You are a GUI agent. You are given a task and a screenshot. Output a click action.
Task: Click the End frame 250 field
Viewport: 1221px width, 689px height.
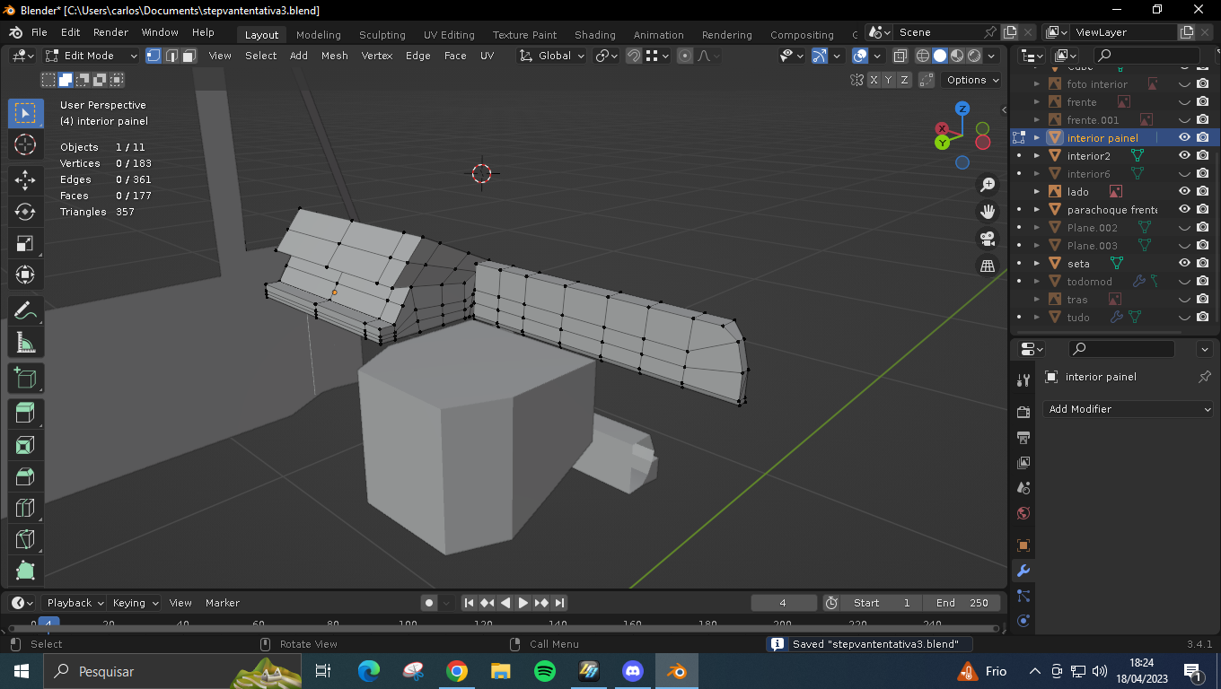[962, 603]
